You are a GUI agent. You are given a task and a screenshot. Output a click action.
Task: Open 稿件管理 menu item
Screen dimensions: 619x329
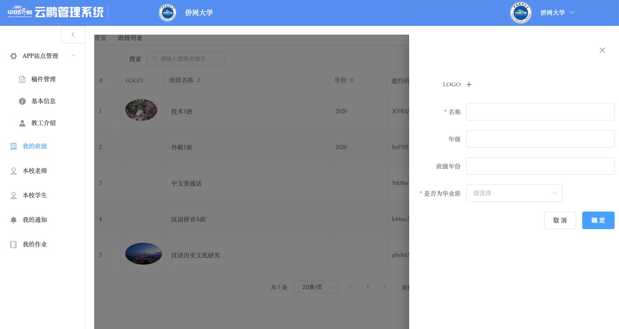[x=42, y=79]
